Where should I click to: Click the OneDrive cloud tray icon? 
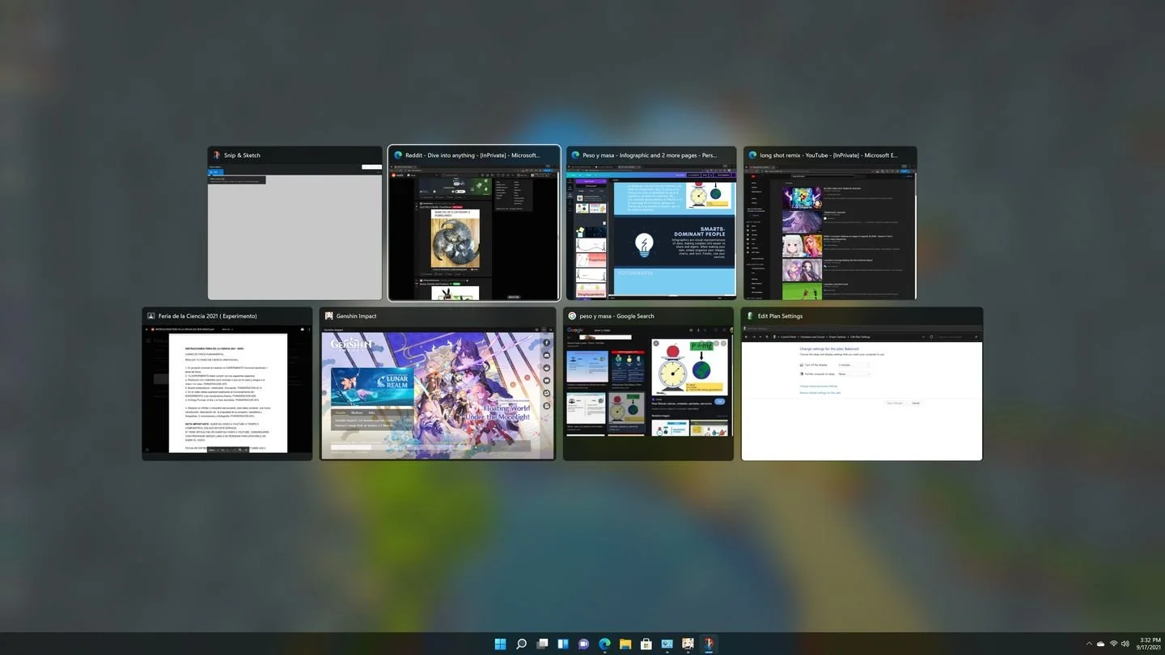point(1100,644)
